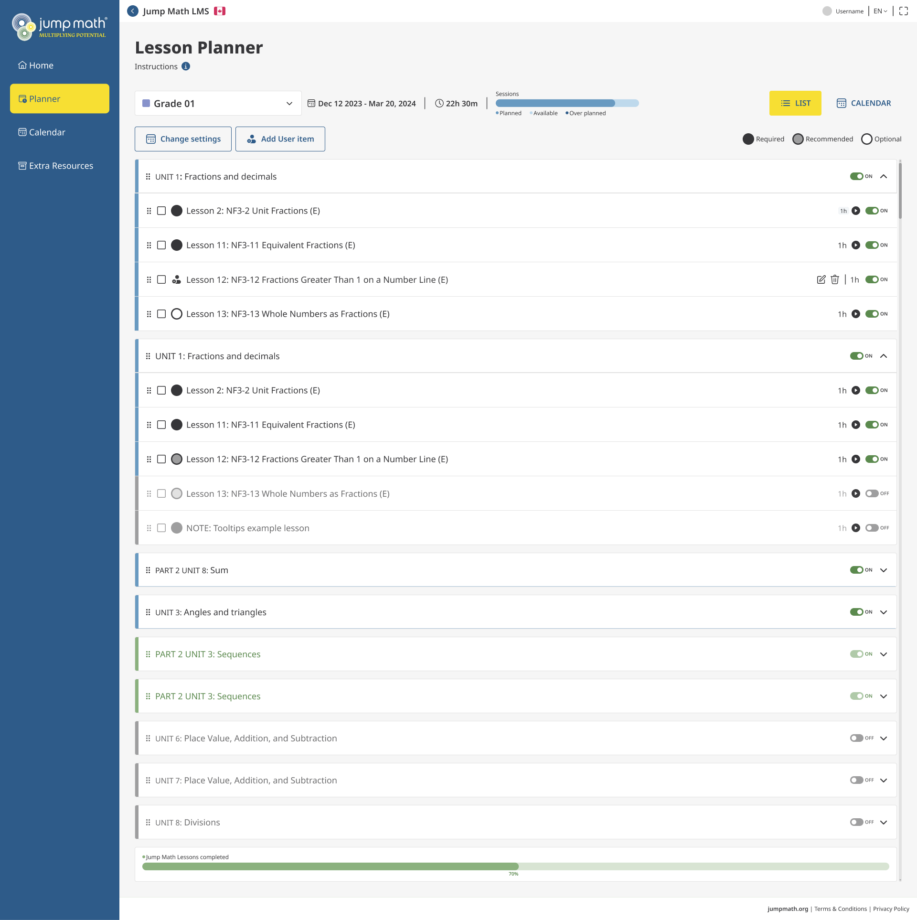Click play icon on Lesson 13 row in the first unit
917x920 pixels.
click(x=855, y=314)
